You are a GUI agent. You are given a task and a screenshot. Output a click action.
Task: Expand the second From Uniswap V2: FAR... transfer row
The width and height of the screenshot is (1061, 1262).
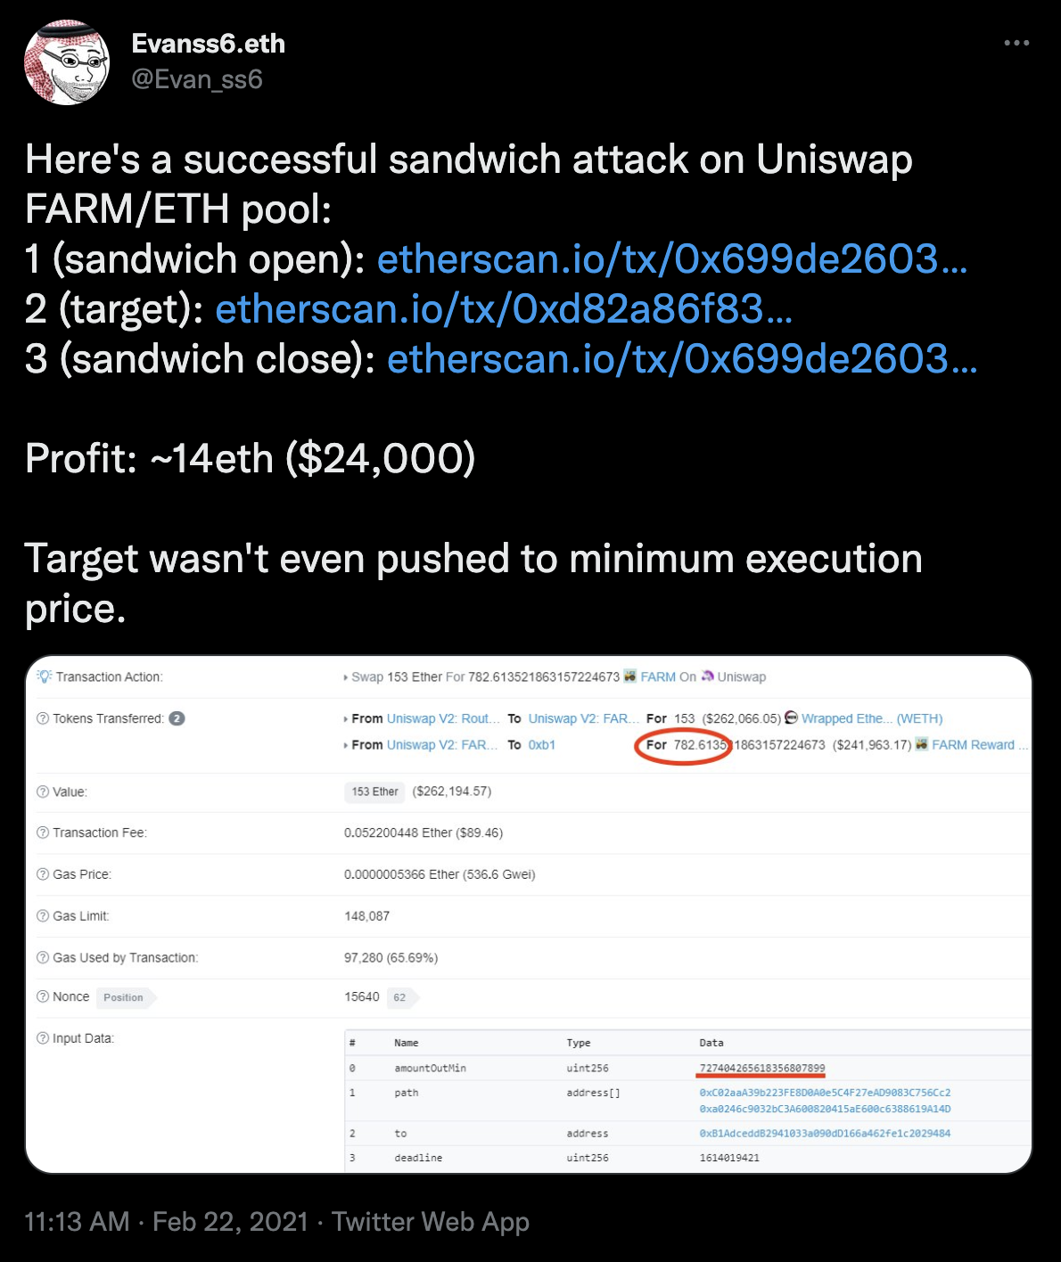click(x=346, y=745)
